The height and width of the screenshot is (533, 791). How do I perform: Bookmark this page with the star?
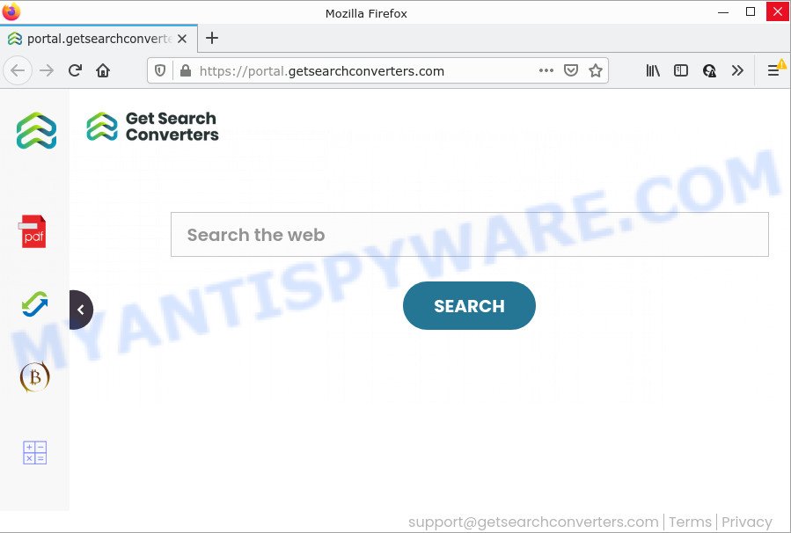[596, 70]
